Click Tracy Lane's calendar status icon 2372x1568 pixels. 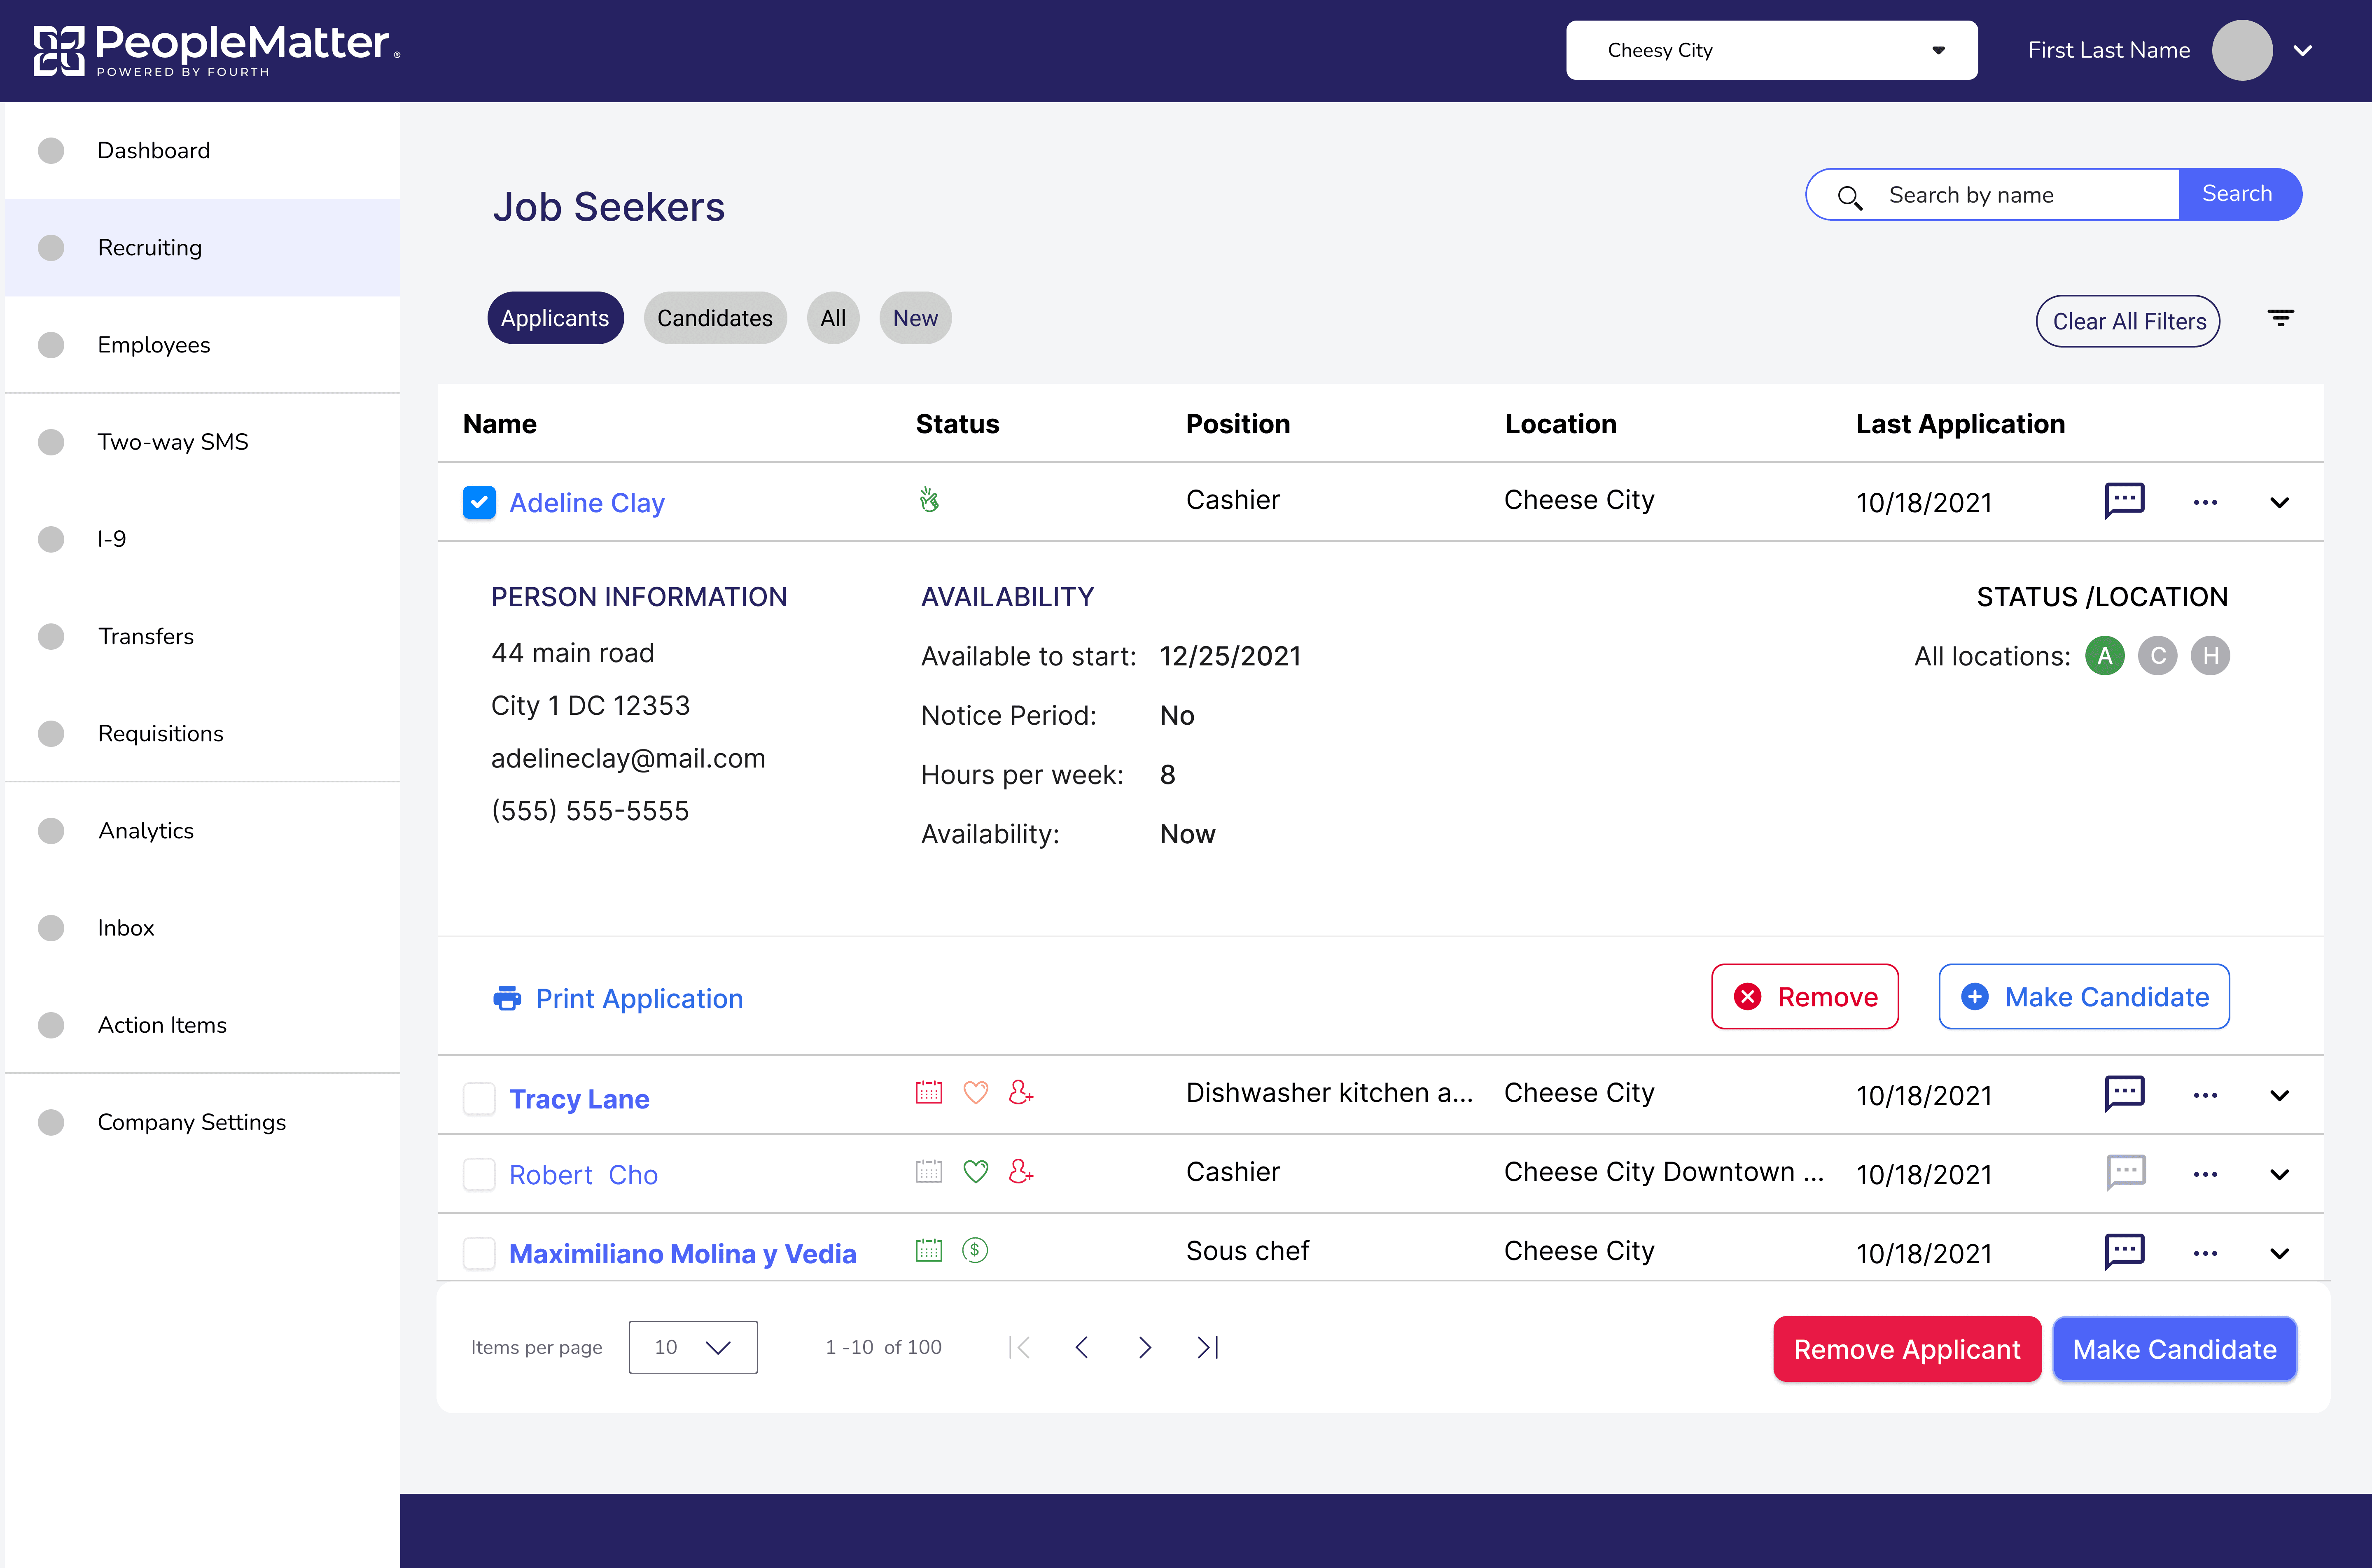(x=929, y=1092)
